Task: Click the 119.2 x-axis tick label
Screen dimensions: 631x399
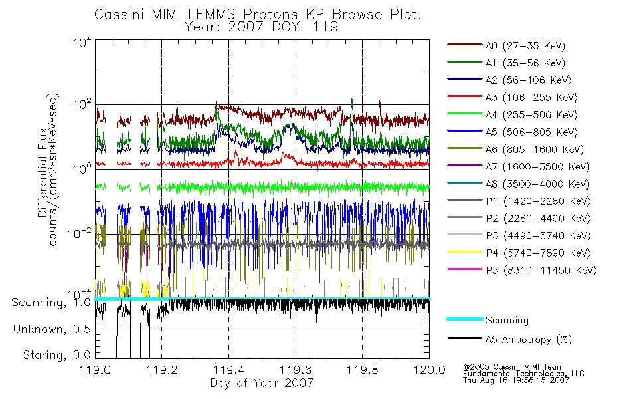Action: coord(162,370)
